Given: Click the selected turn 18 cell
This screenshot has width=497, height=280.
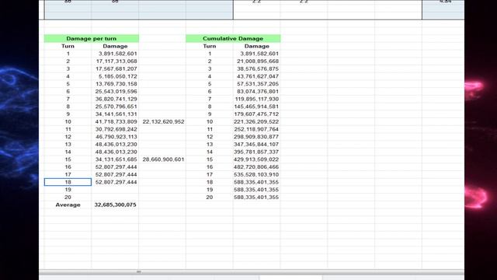Looking at the screenshot, I should [x=68, y=182].
